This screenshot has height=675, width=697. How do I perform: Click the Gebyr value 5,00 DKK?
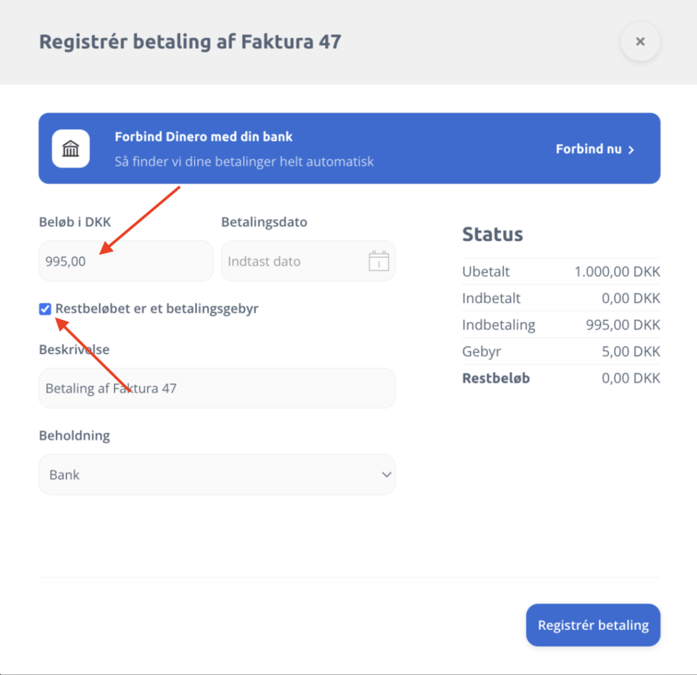click(631, 352)
